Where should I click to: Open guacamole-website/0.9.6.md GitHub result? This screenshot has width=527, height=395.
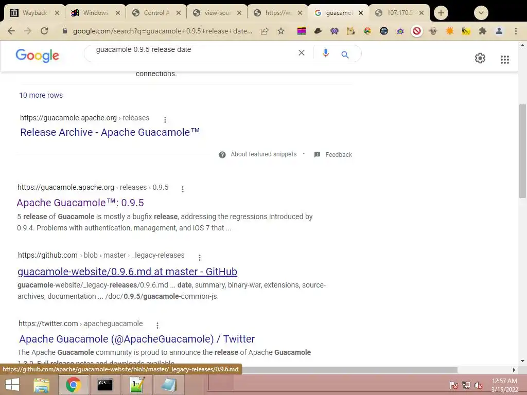point(128,272)
